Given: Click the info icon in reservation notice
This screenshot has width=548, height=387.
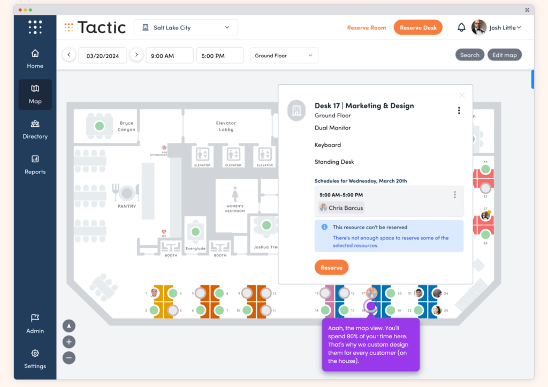Looking at the screenshot, I should coord(324,227).
